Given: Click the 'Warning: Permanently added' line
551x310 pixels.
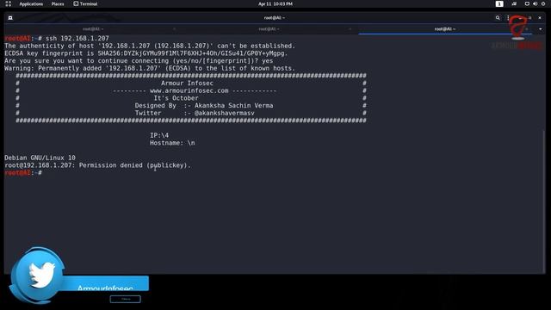Looking at the screenshot, I should tap(150, 68).
